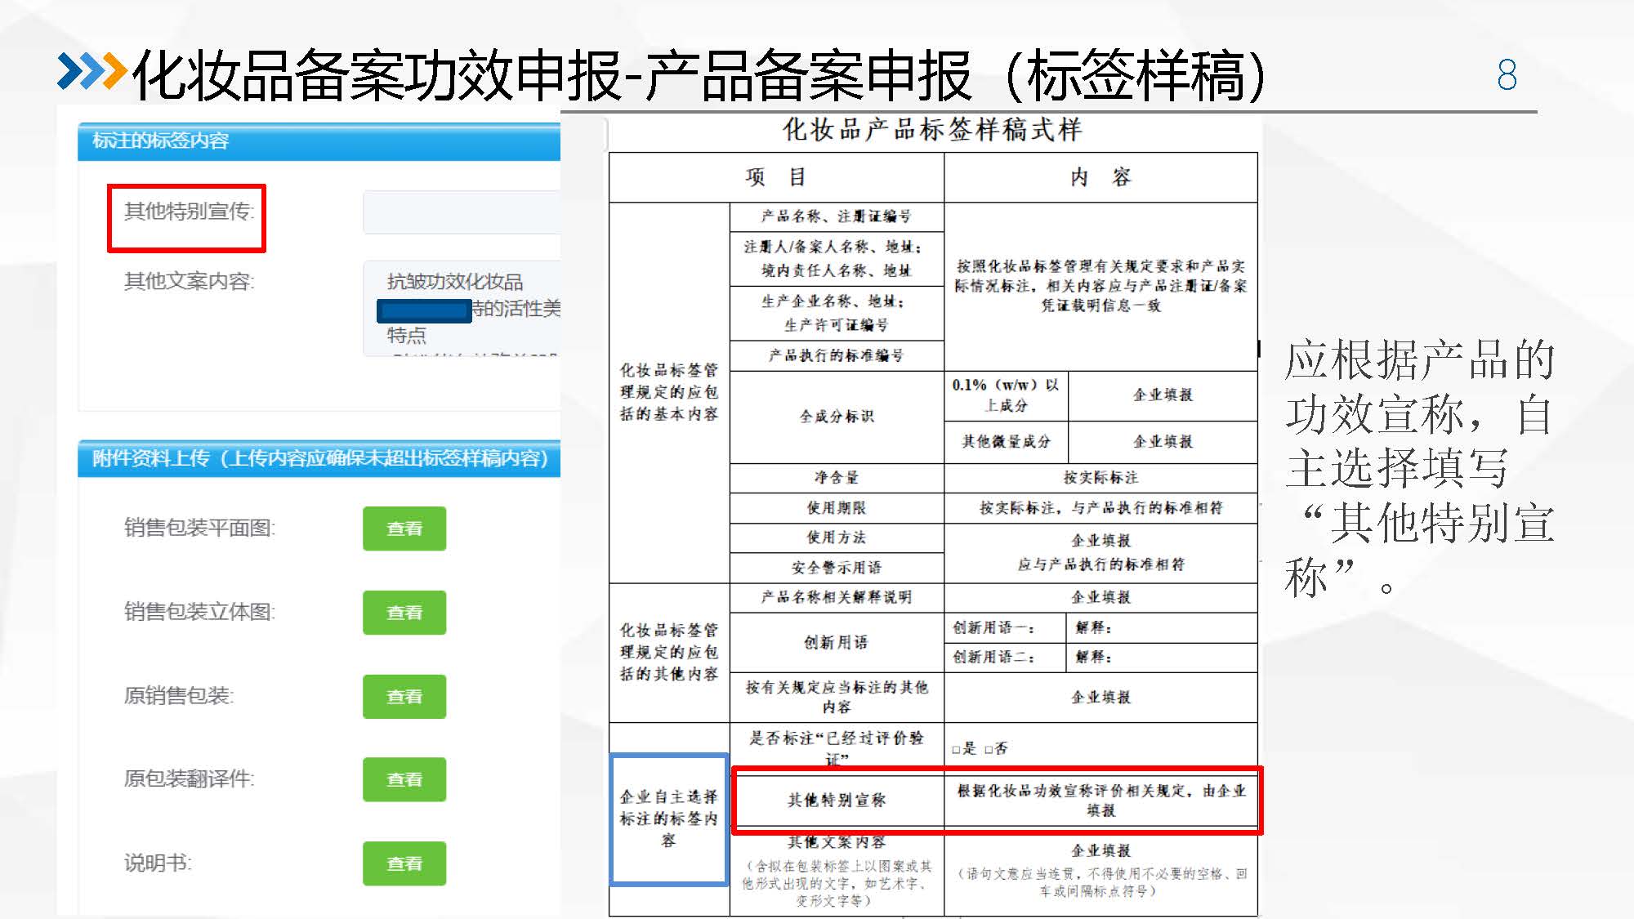The image size is (1634, 919).
Task: Check the 否 checkbox for 已经过评价验证
Action: (989, 749)
